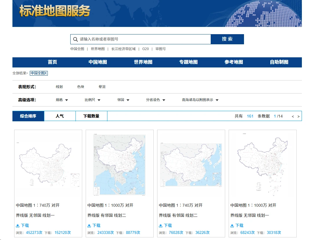312x240 pixels.
Task: Go to previous results page arrow
Action: [293, 116]
